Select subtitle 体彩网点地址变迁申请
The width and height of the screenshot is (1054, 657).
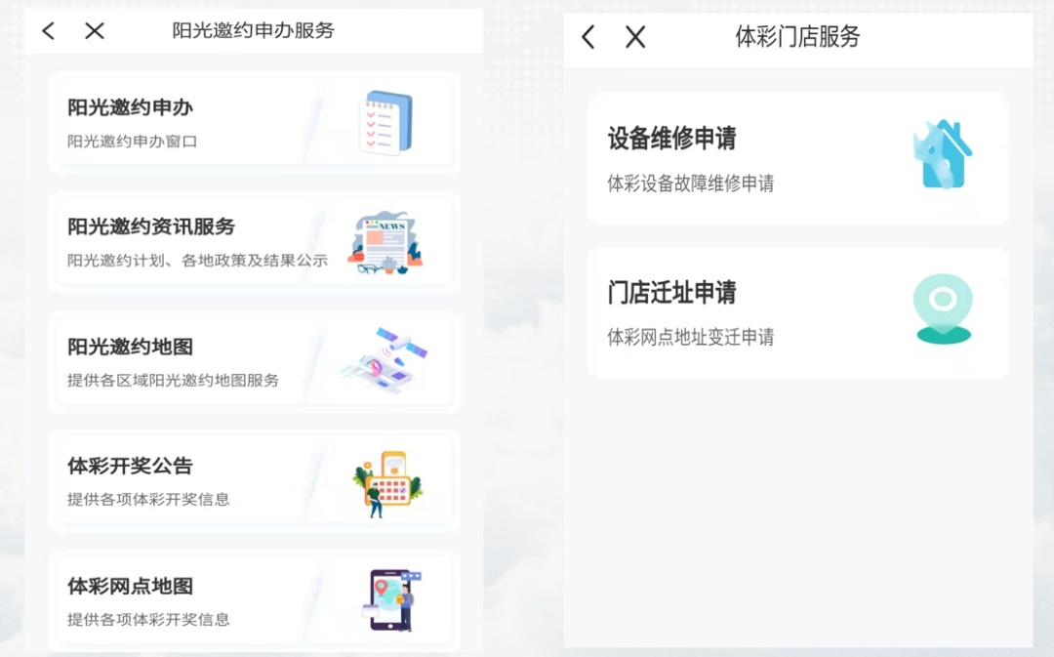tap(691, 336)
